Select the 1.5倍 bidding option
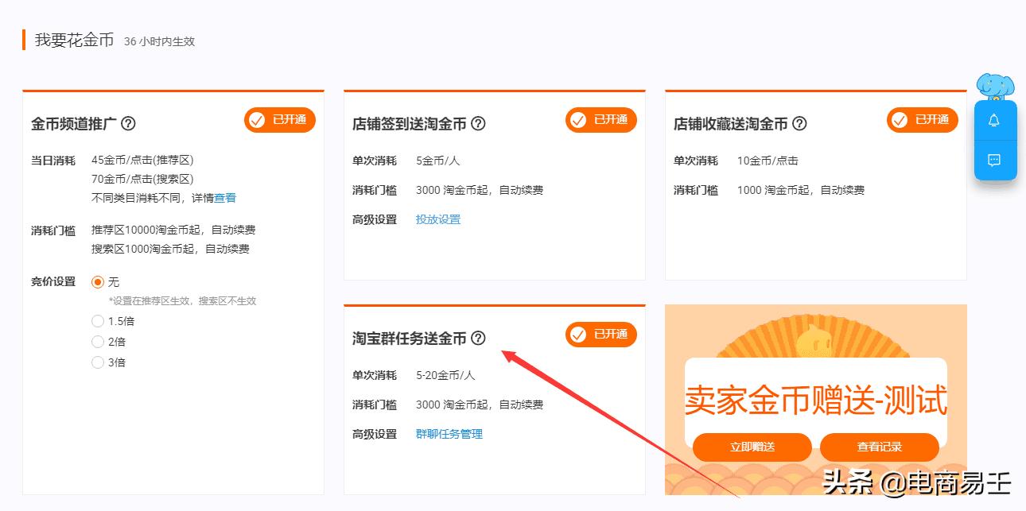Viewport: 1026px width, 511px height. (x=99, y=321)
